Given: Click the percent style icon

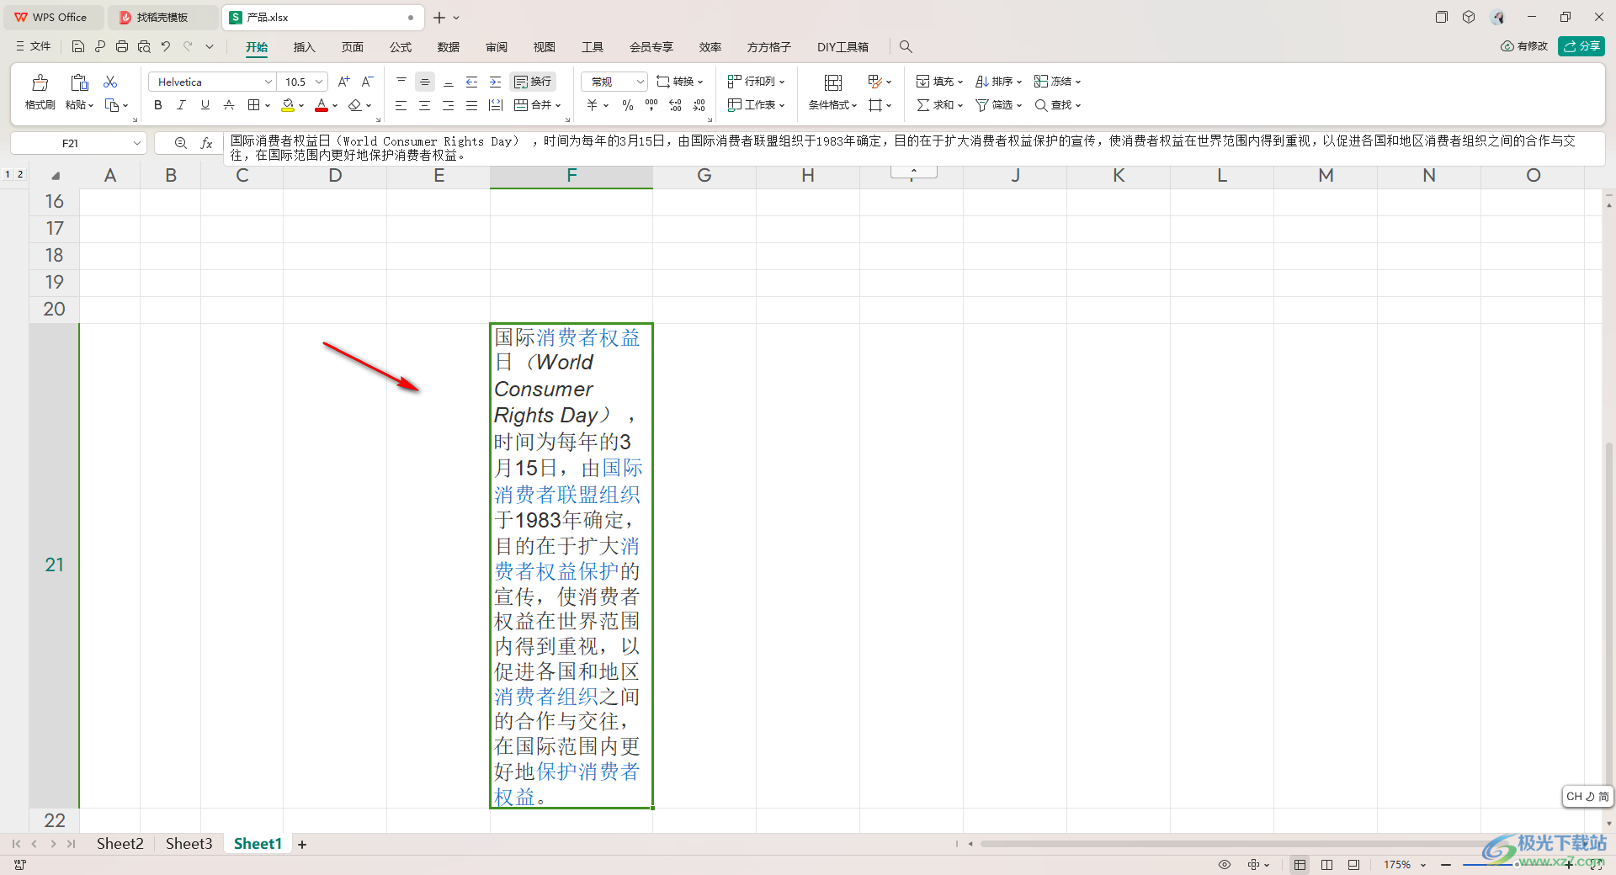Looking at the screenshot, I should tap(628, 105).
